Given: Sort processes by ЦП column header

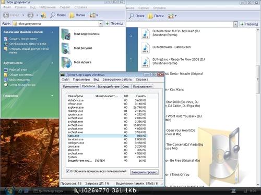Looking at the screenshot, I should [x=126, y=96].
